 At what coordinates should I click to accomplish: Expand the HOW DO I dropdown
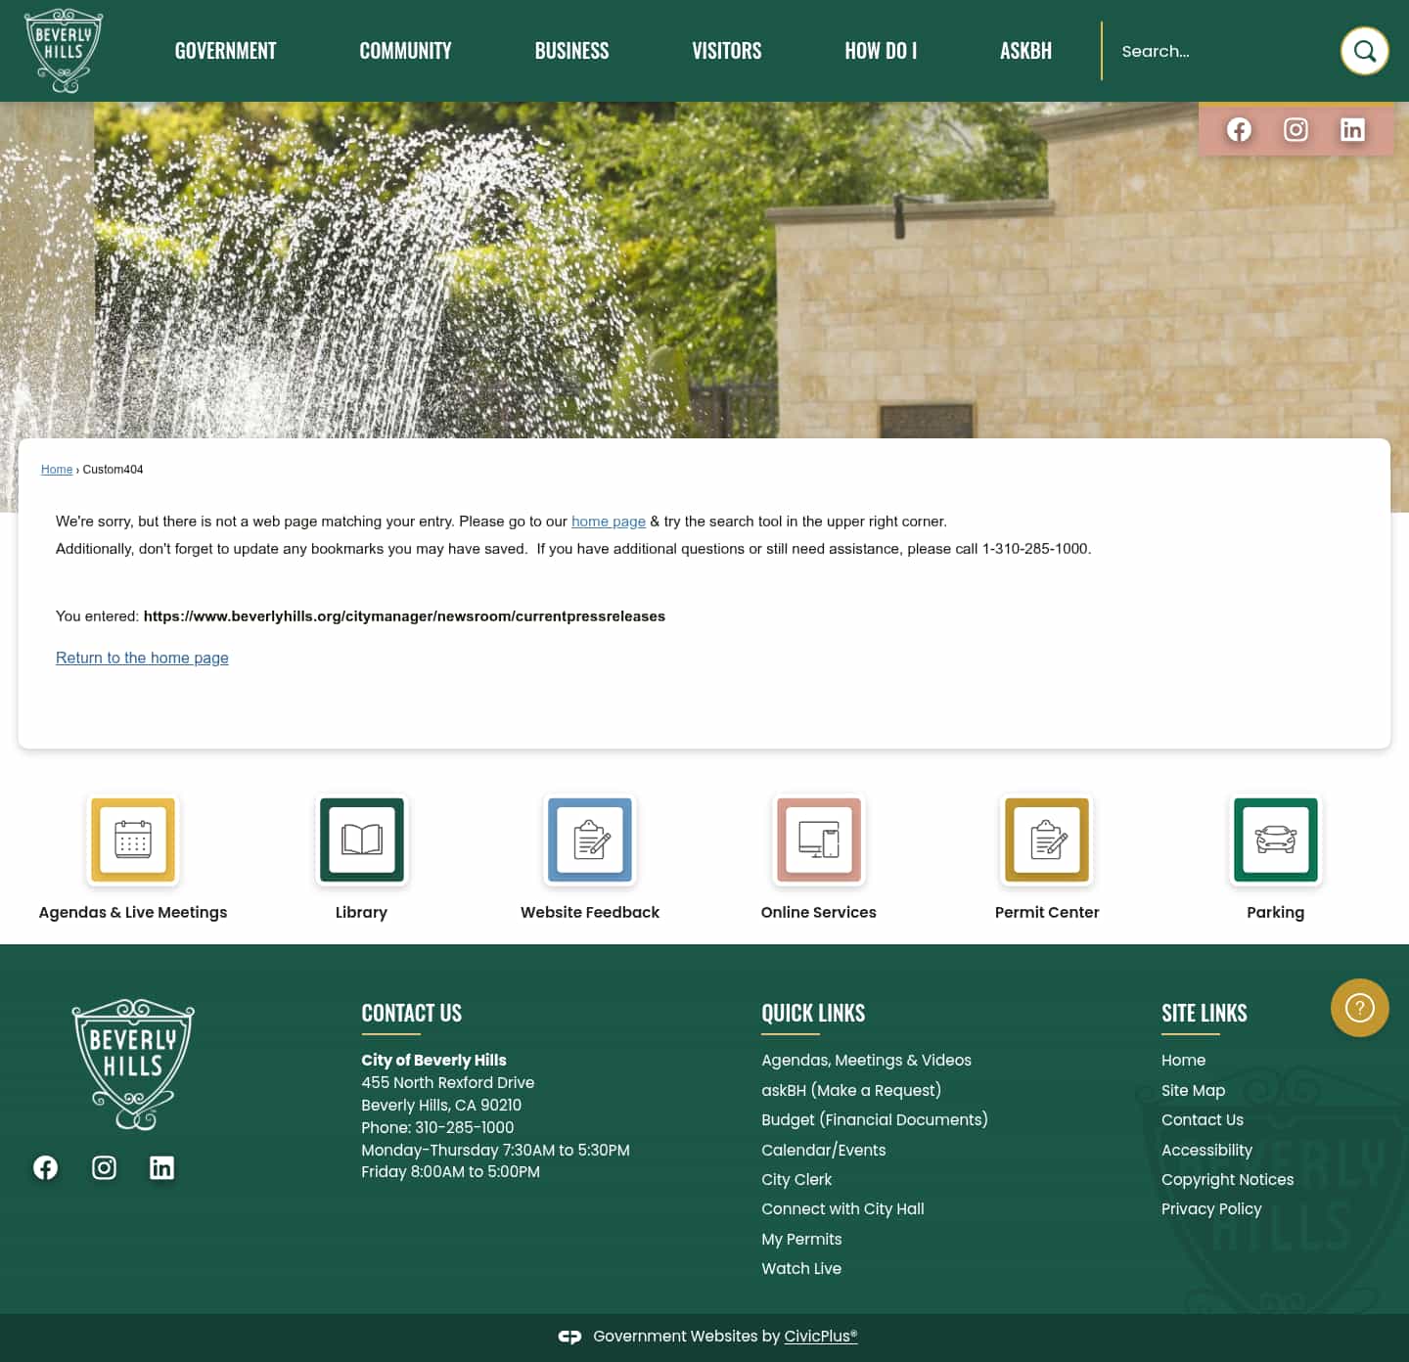[881, 51]
